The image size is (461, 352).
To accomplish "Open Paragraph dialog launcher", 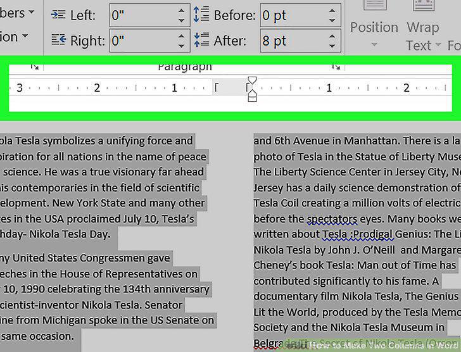I will (336, 67).
